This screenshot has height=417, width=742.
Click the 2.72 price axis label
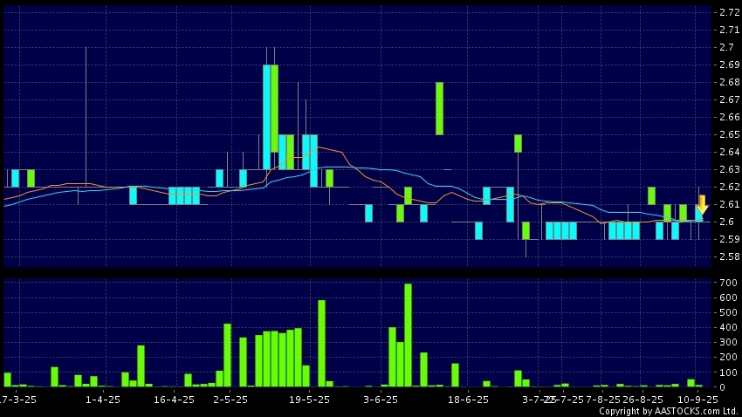pos(729,12)
